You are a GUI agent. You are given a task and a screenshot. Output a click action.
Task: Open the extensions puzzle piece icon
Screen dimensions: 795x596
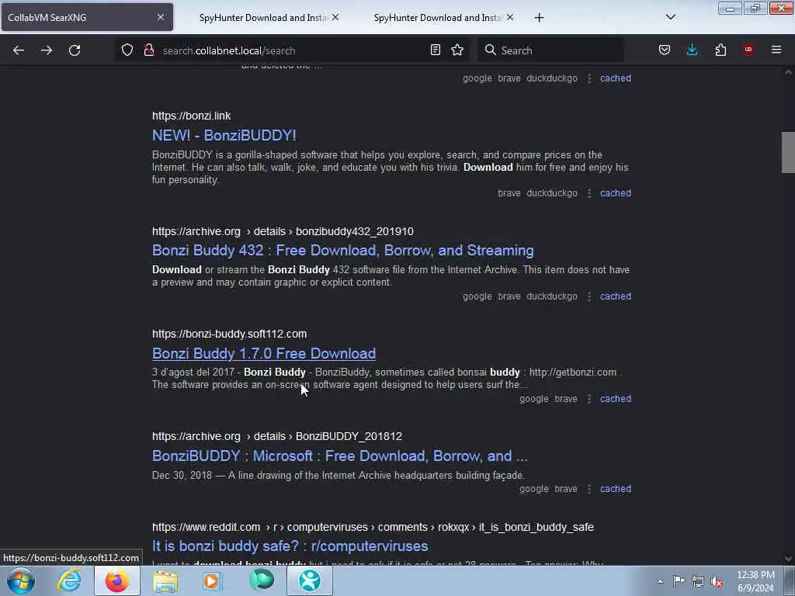(720, 50)
